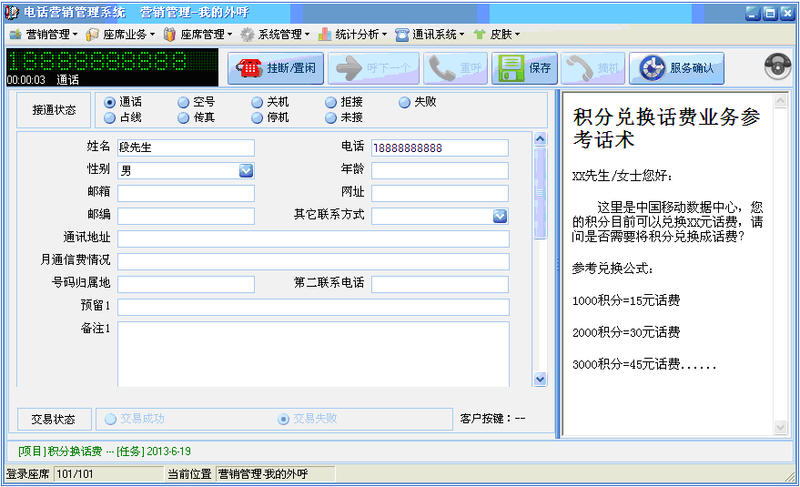Click the 邮箱 input field
The width and height of the screenshot is (800, 487).
click(186, 193)
